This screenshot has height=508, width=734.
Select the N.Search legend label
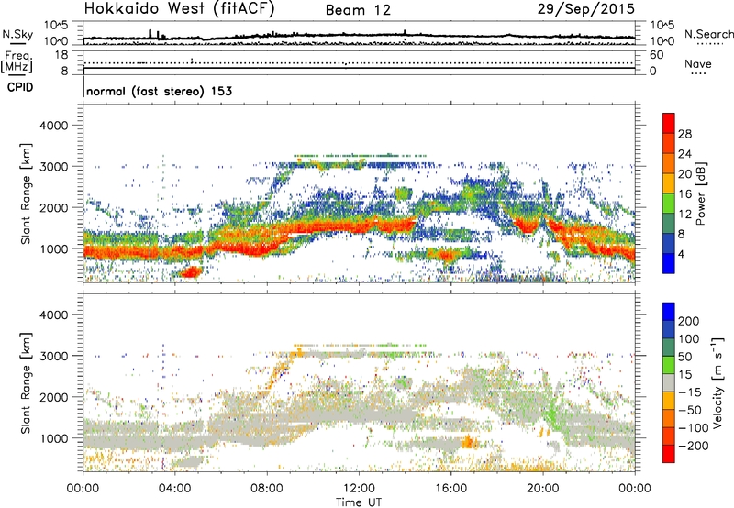[708, 34]
